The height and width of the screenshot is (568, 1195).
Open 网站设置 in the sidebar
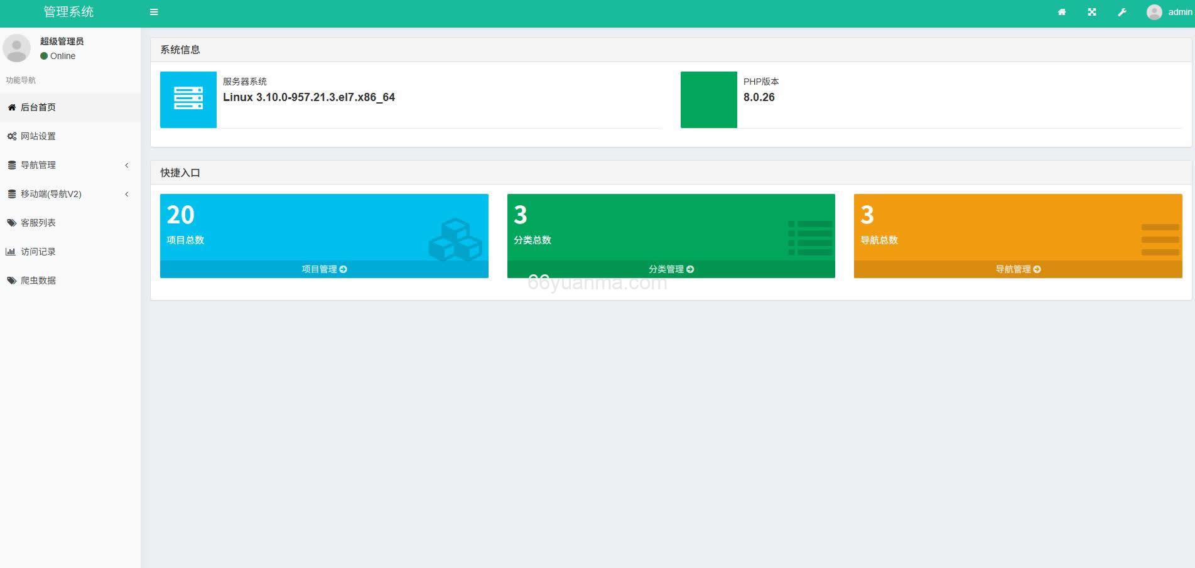point(38,136)
